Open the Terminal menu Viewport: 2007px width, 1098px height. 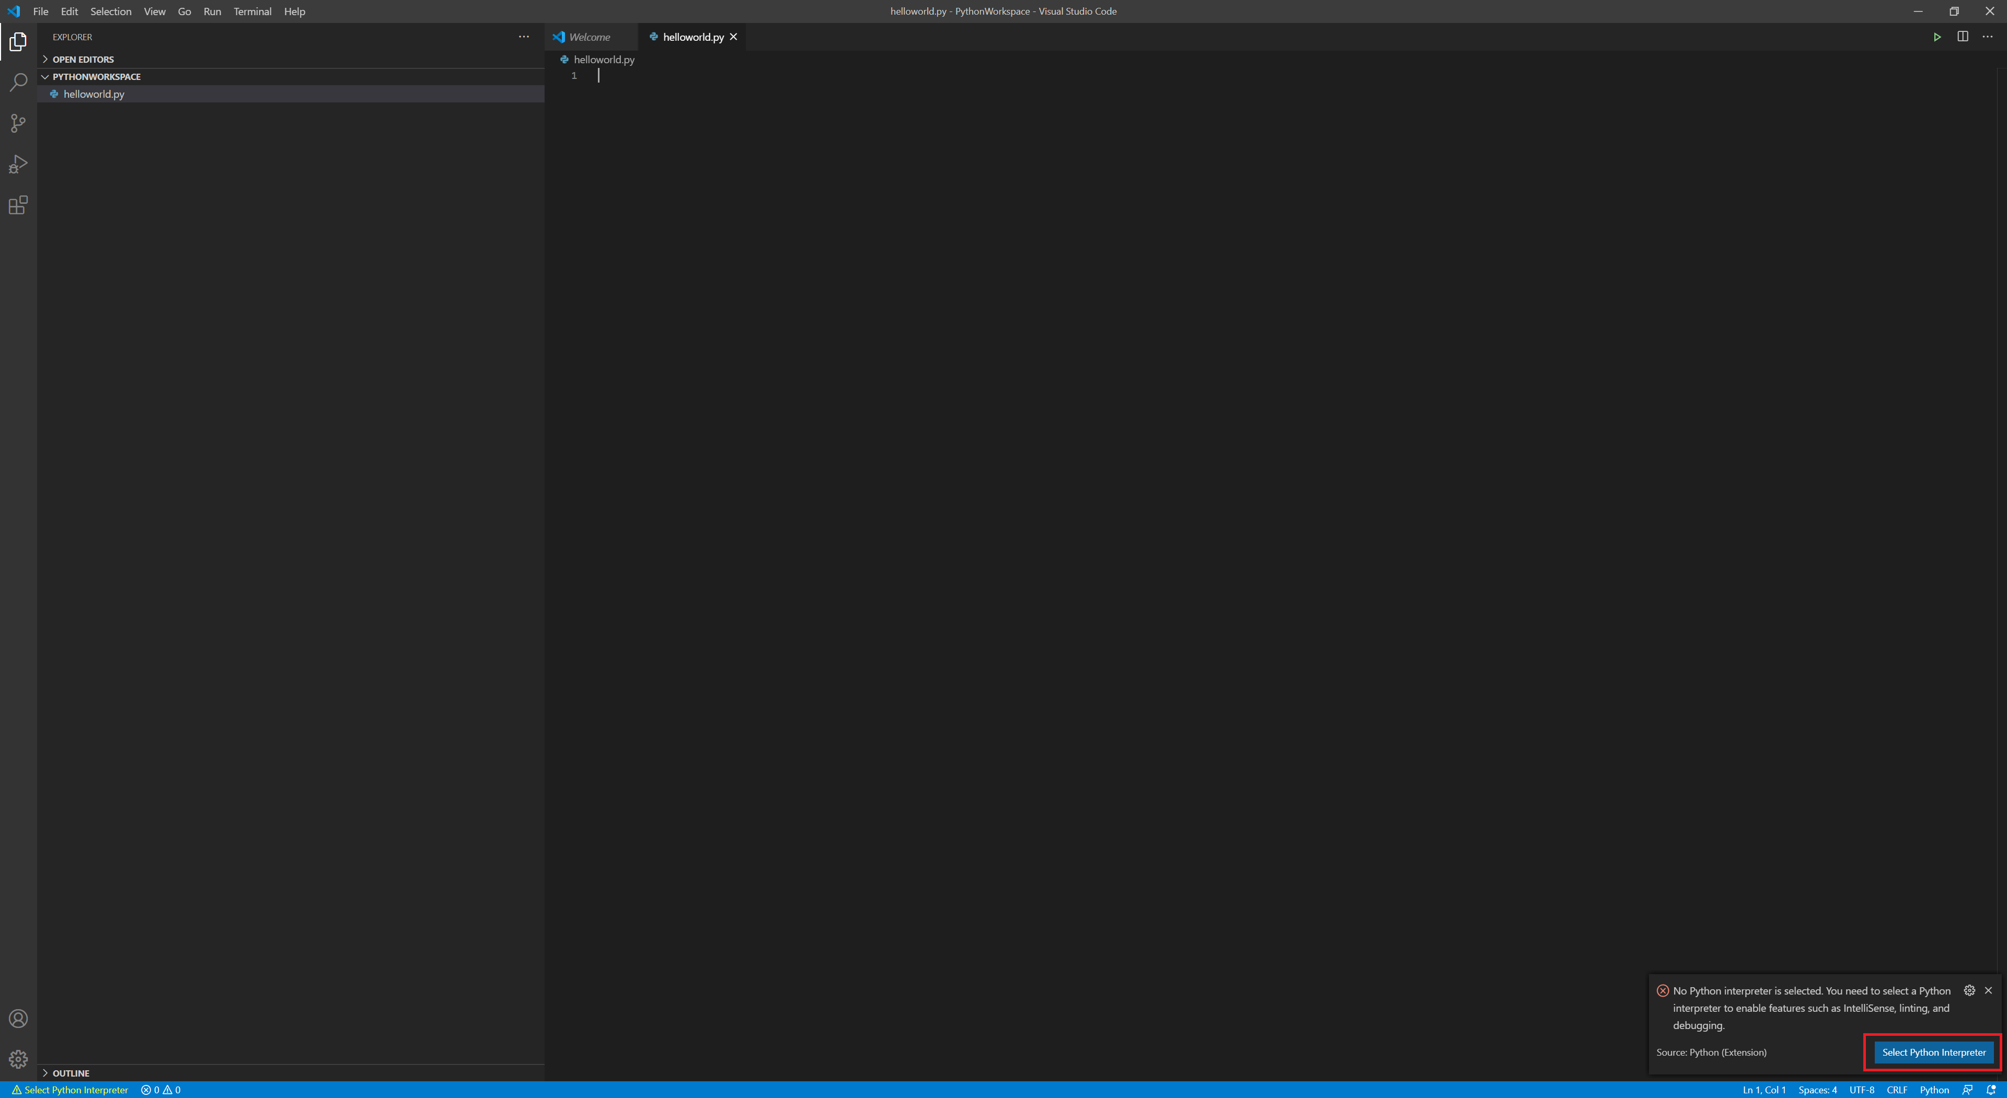[x=251, y=11]
